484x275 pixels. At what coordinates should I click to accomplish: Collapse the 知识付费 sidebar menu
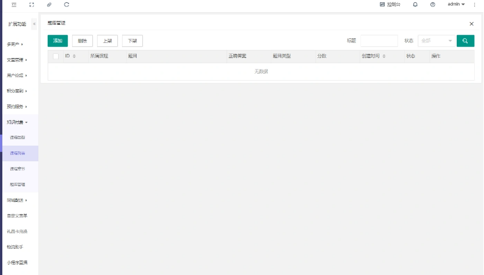[x=17, y=122]
